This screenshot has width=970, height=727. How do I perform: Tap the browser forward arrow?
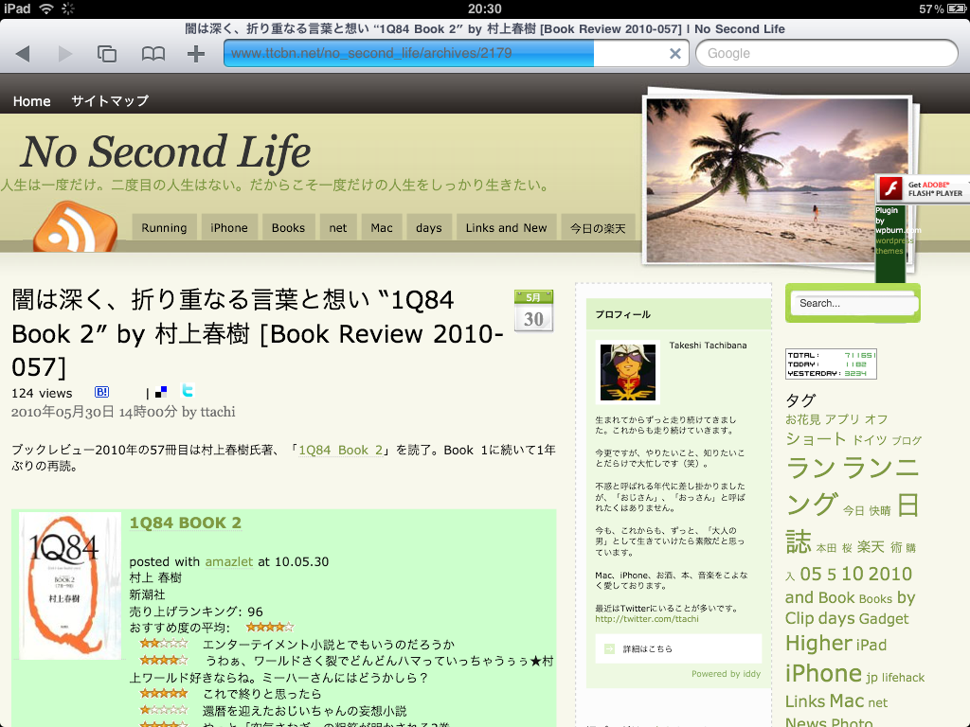coord(64,54)
